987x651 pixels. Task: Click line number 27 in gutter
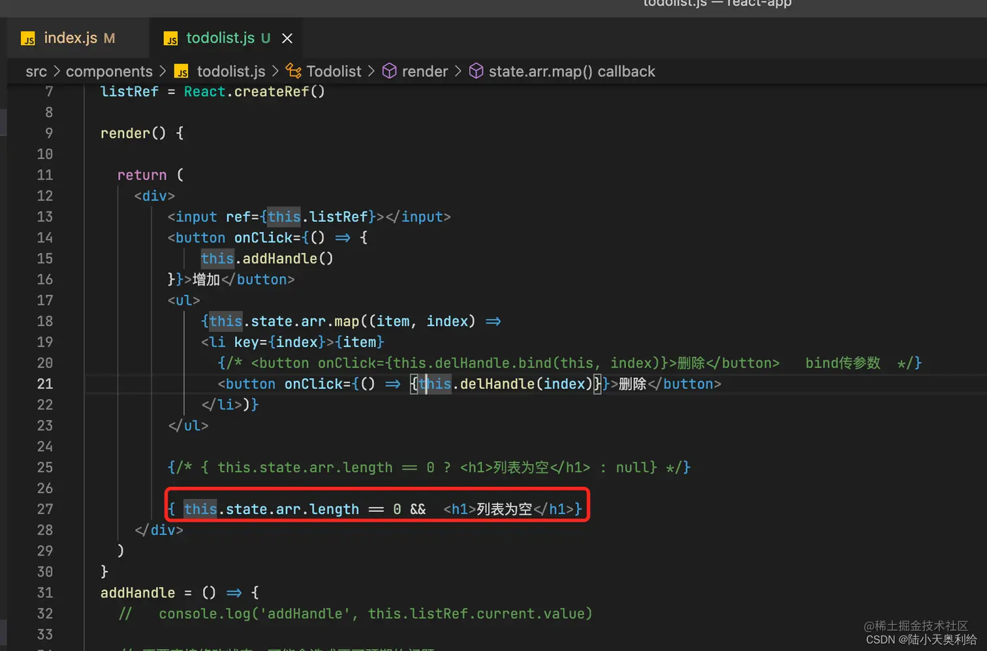coord(44,509)
